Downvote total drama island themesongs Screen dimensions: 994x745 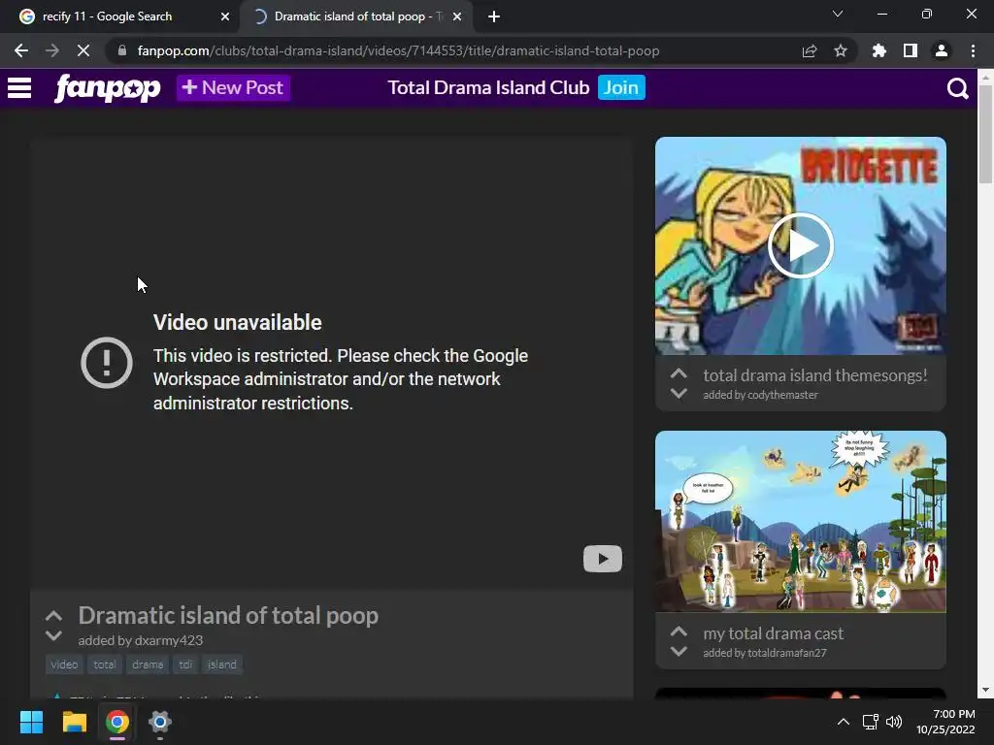click(679, 394)
